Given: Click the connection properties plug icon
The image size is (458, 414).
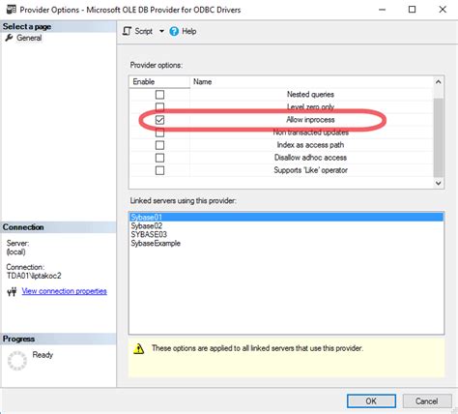Looking at the screenshot, I should tap(12, 291).
